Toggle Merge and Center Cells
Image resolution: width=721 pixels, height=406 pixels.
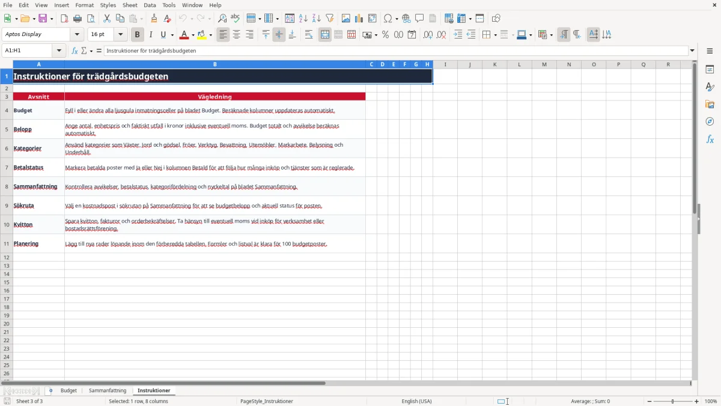(x=325, y=35)
